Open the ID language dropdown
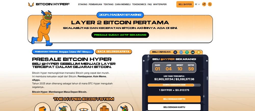Image resolution: width=255 pixels, height=111 pixels. coord(197,4)
